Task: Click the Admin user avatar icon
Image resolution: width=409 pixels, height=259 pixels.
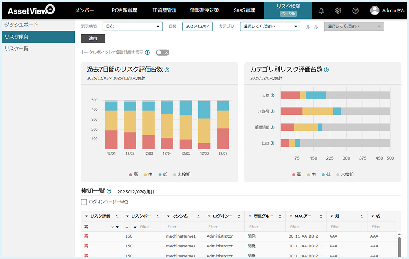Action: [374, 10]
